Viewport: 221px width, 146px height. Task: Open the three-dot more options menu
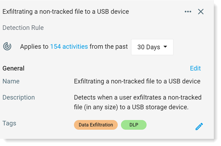pyautogui.click(x=188, y=12)
